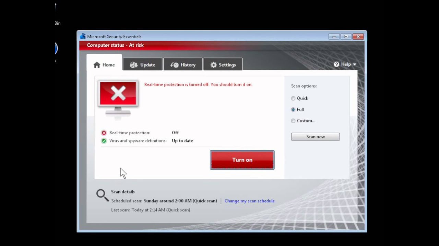
Task: Select the Full scan radio button
Action: point(293,110)
